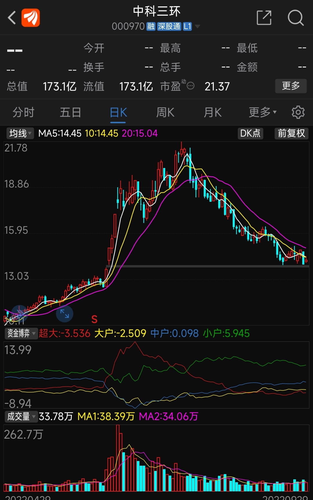Image resolution: width=313 pixels, height=500 pixels.
Task: Tap the red S sell marker
Action: pyautogui.click(x=94, y=319)
